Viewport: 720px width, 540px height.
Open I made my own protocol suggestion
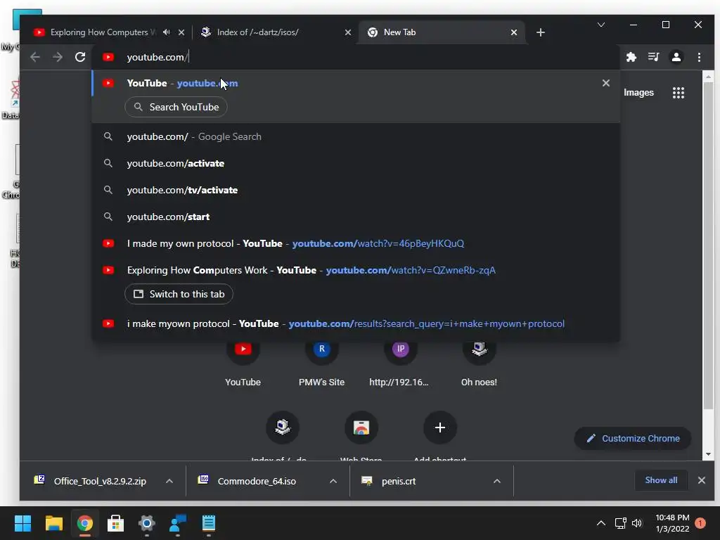click(356, 243)
